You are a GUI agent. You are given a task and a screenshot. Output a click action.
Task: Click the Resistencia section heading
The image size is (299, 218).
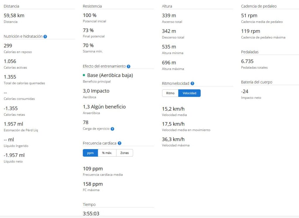click(92, 6)
